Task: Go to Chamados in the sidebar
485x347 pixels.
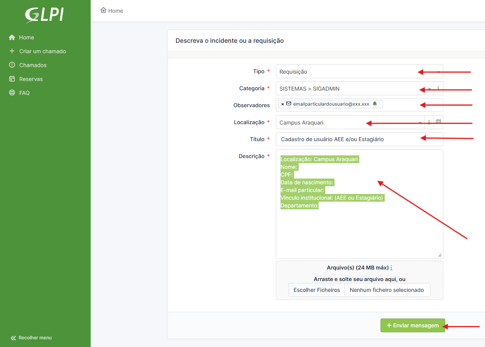Action: (33, 65)
